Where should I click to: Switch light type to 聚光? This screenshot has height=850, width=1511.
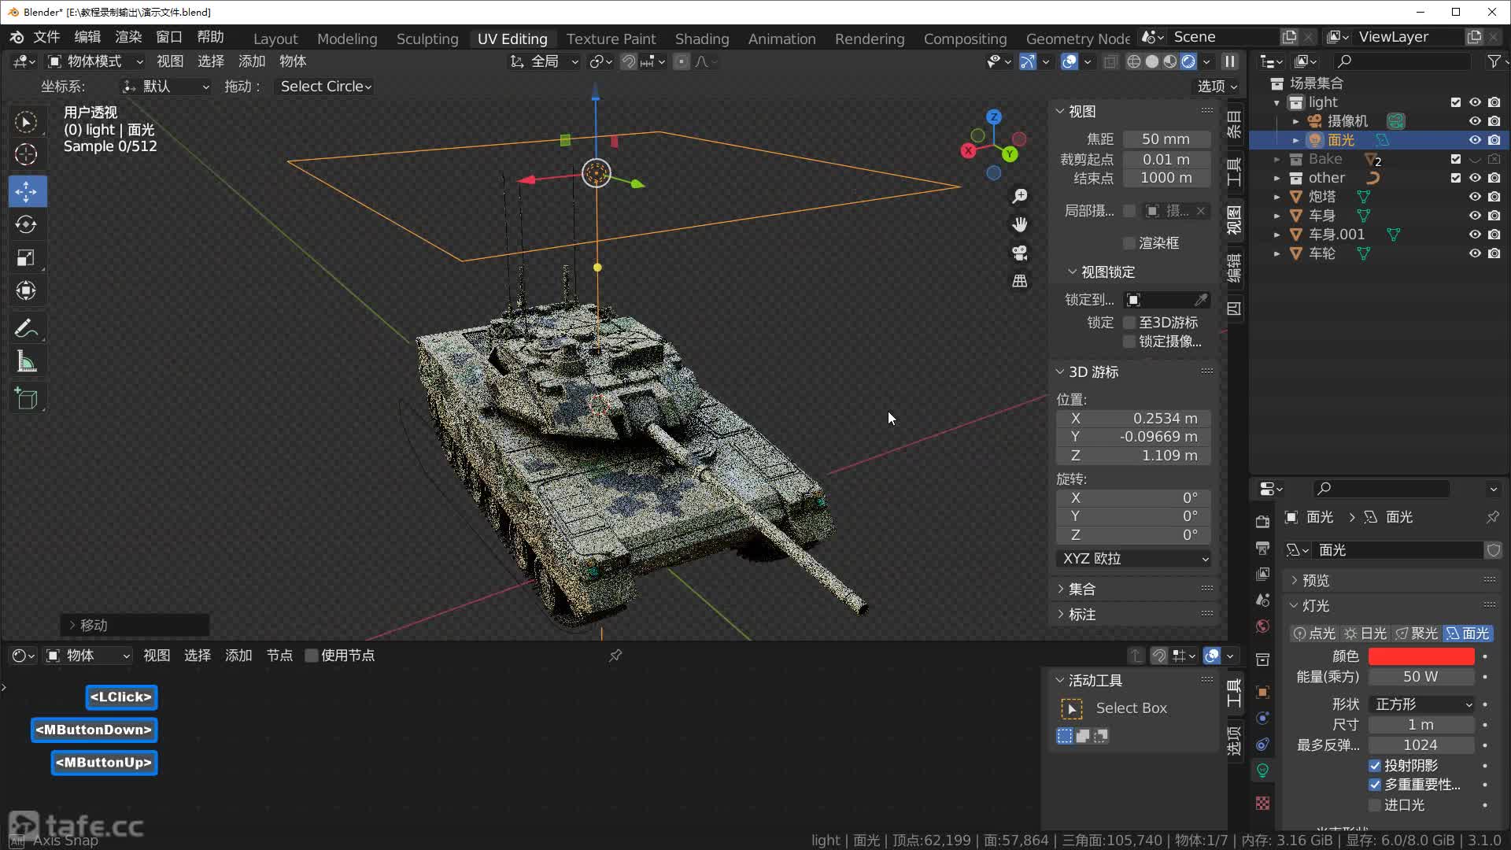[x=1416, y=633]
